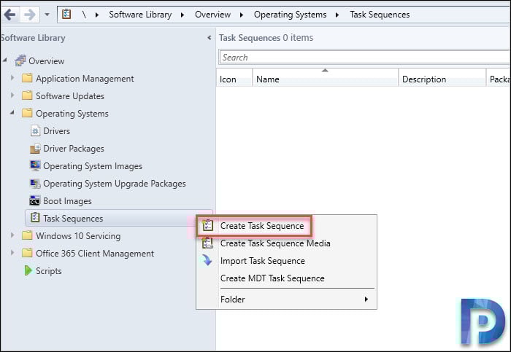Select the Driver Packages icon
The width and height of the screenshot is (511, 352).
[35, 149]
